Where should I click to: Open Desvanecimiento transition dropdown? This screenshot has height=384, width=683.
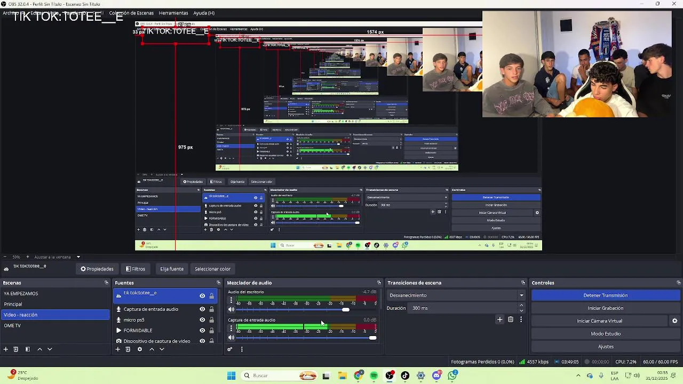coord(456,295)
